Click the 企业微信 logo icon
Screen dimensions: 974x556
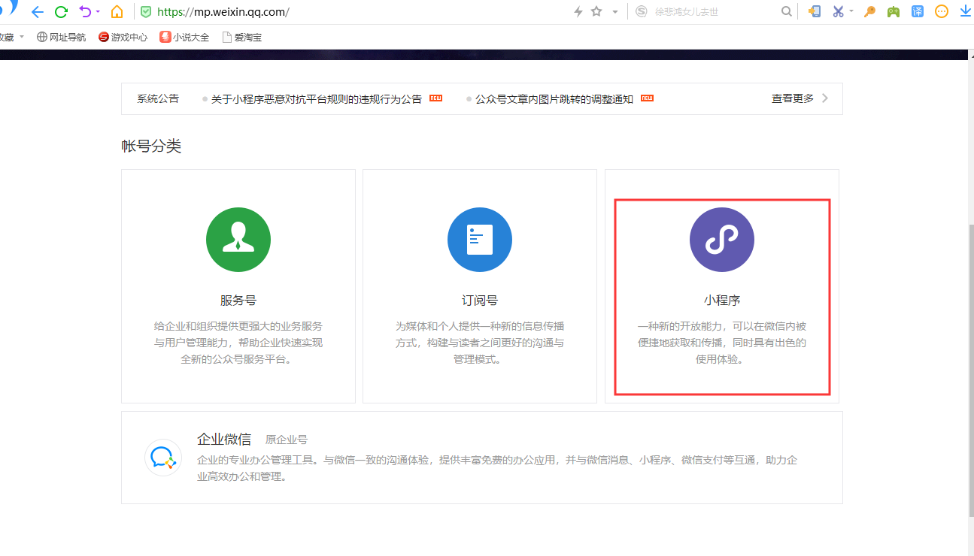click(x=163, y=458)
